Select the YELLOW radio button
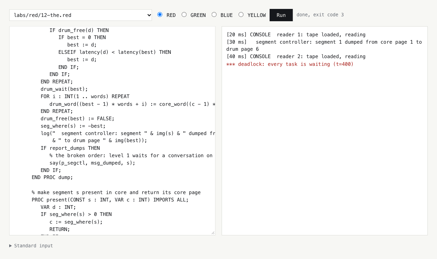 point(241,14)
